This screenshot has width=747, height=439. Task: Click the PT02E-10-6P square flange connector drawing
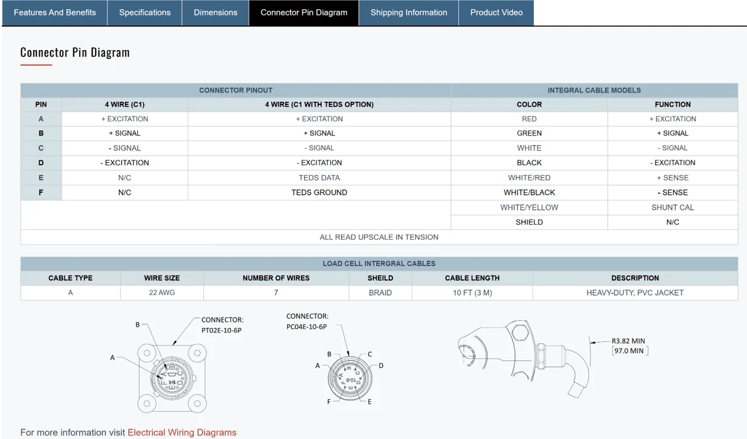coord(171,377)
